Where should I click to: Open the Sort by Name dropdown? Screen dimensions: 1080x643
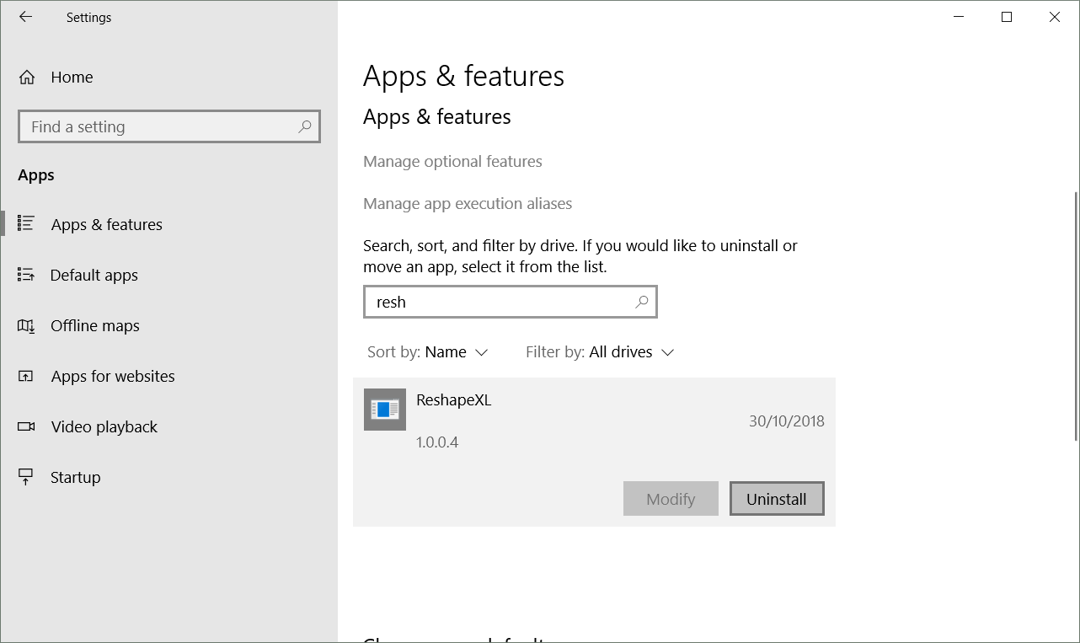tap(428, 352)
